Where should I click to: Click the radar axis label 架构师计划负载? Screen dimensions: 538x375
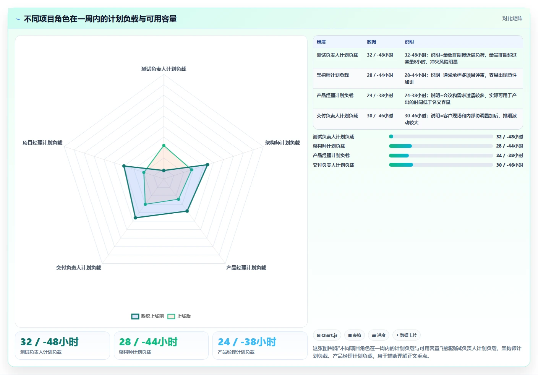(x=282, y=143)
